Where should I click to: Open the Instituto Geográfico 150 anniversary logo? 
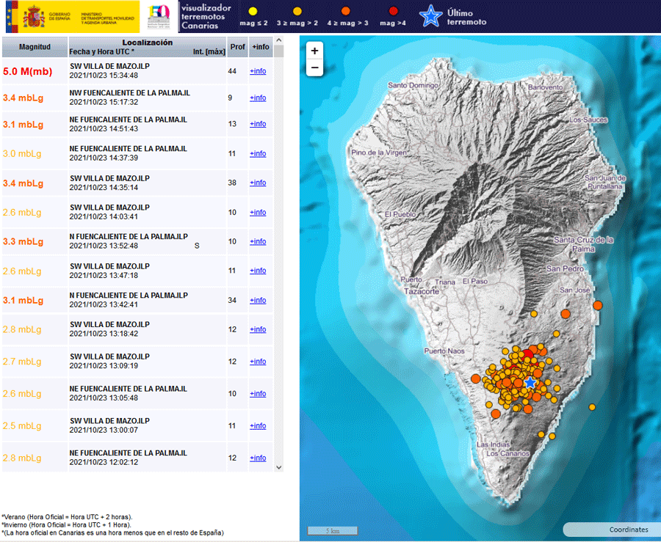[x=159, y=17]
